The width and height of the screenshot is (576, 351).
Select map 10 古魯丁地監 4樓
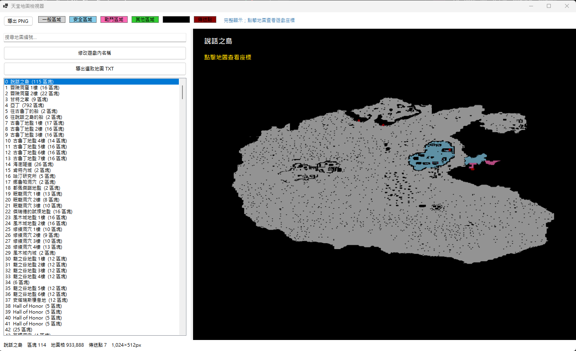pos(91,140)
